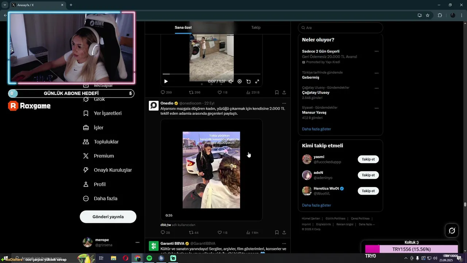Open Yer İşaretleri in sidebar
Viewport: 467px width, 263px height.
coord(103,113)
